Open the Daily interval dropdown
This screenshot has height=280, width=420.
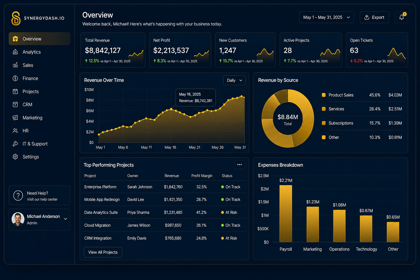coord(234,80)
